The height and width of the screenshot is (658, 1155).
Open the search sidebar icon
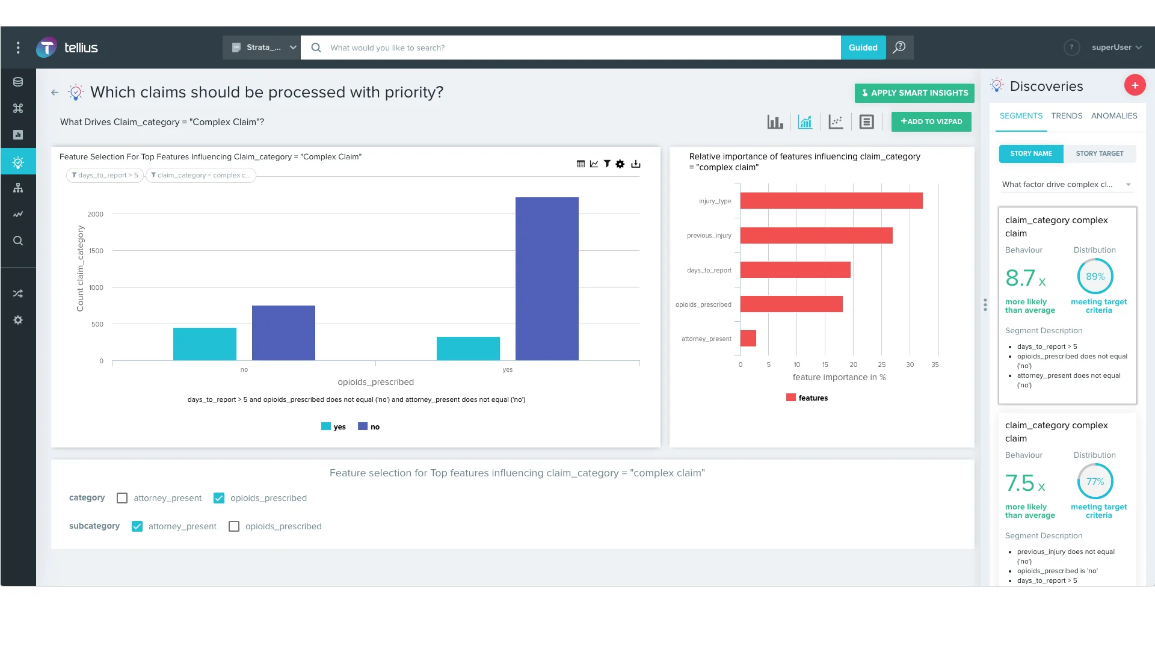click(x=18, y=241)
